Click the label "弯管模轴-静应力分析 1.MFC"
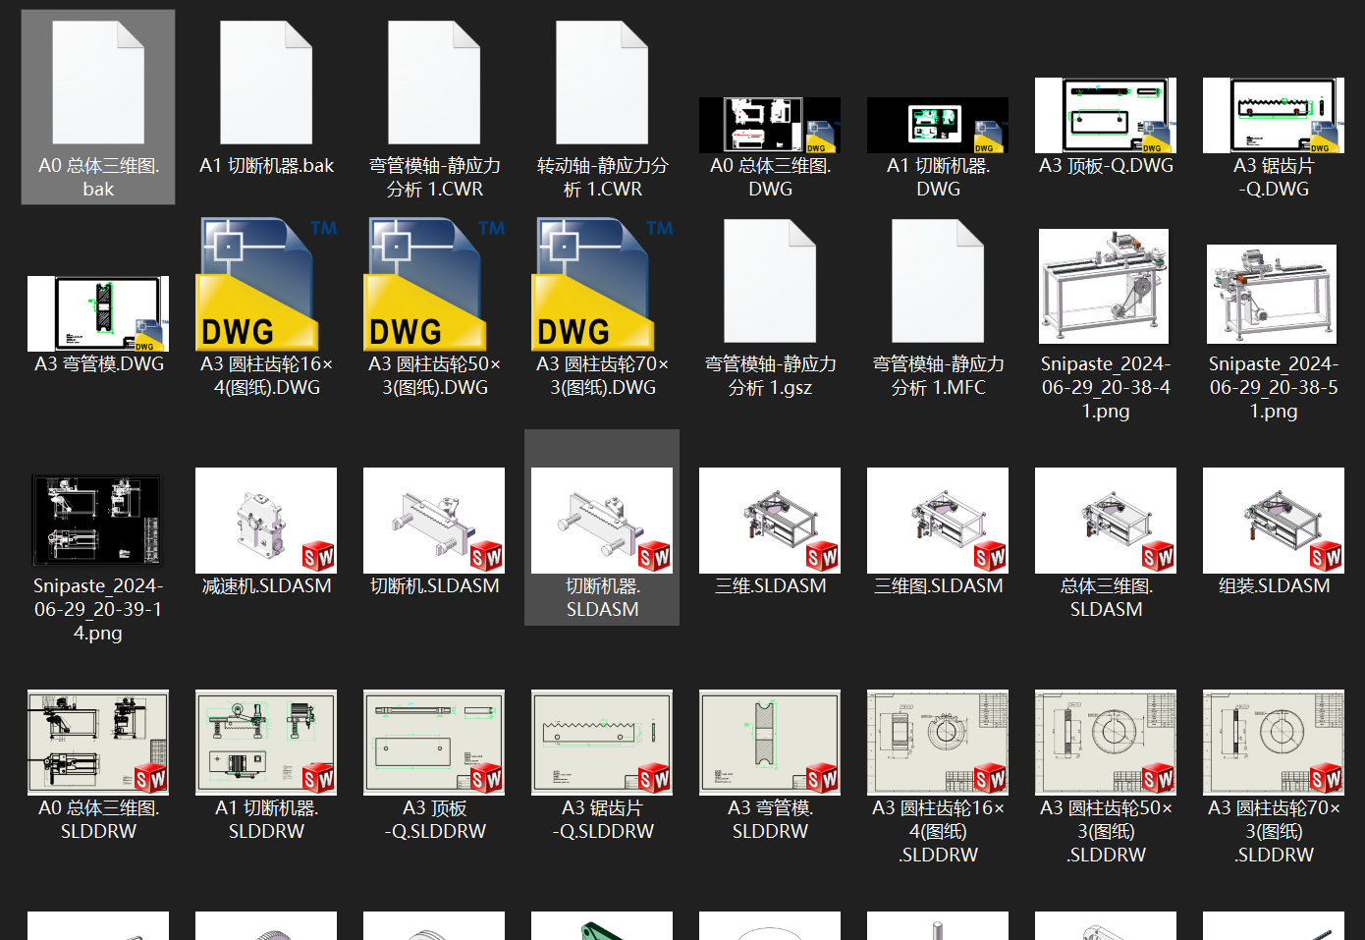1365x940 pixels. 938,376
